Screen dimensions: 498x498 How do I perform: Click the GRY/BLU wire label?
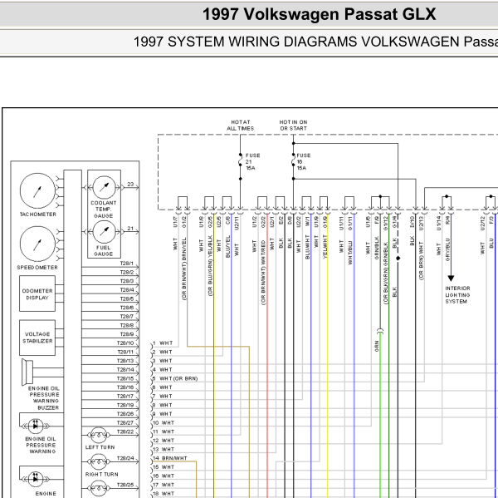(448, 249)
